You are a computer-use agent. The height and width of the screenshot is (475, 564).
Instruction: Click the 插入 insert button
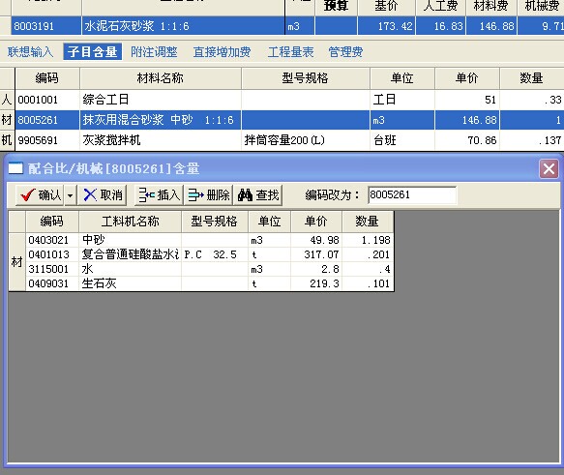click(x=159, y=195)
